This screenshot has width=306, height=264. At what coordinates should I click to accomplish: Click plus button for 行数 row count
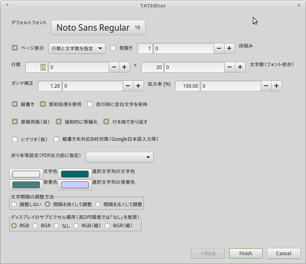pos(124,67)
